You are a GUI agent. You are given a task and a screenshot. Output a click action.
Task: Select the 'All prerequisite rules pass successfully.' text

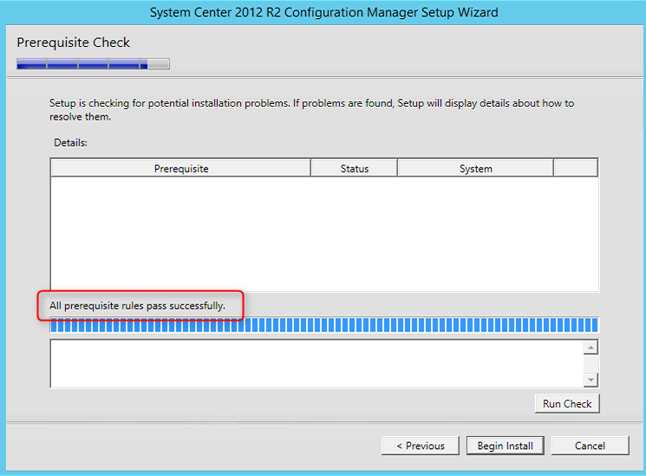[x=137, y=306]
